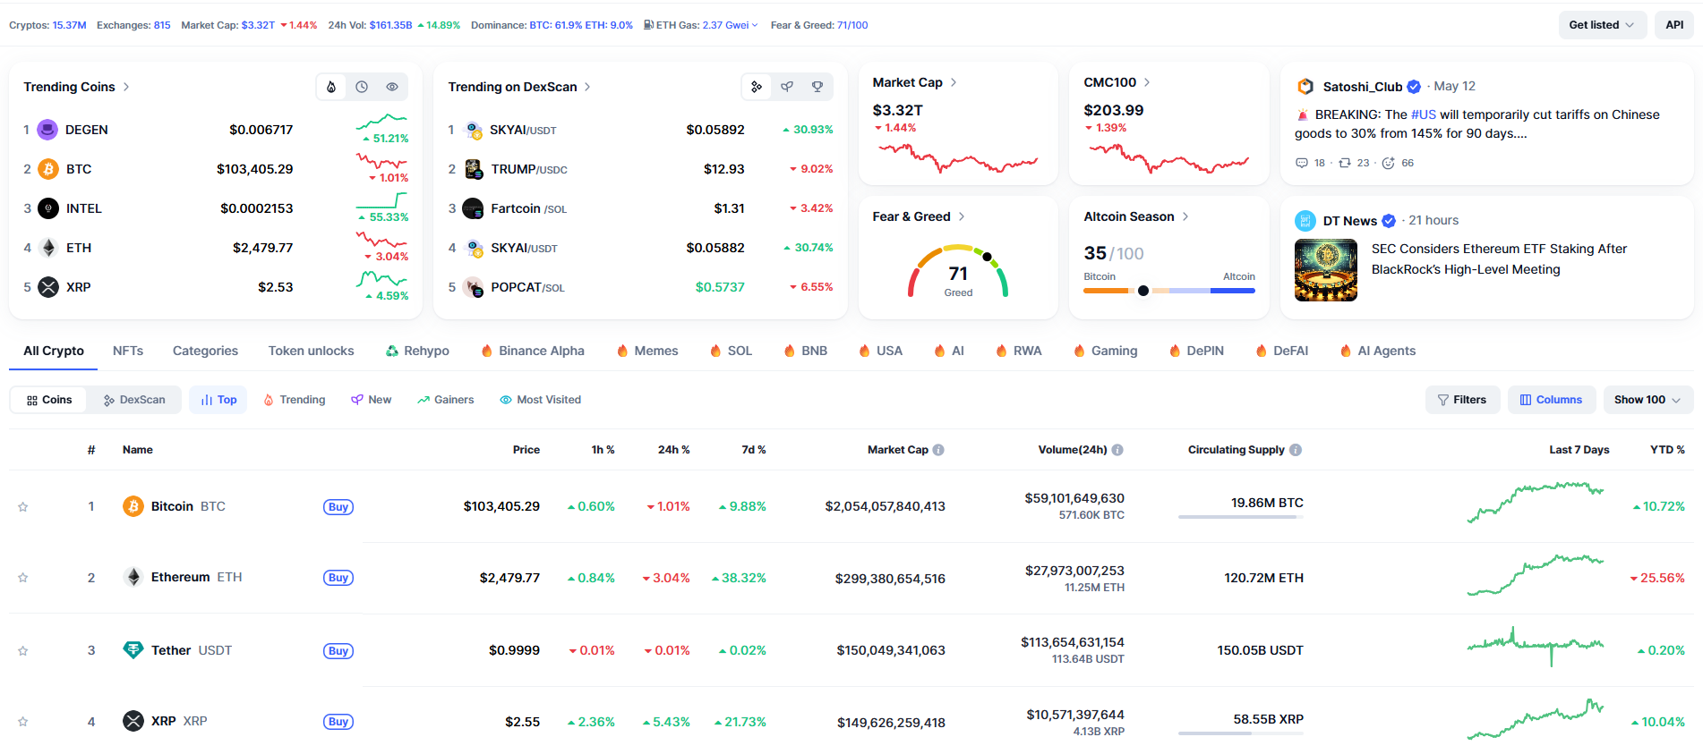
Task: Click the INTEL coin logo
Action: 48,208
